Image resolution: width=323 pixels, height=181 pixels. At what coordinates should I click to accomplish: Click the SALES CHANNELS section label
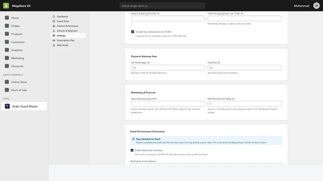tap(13, 75)
